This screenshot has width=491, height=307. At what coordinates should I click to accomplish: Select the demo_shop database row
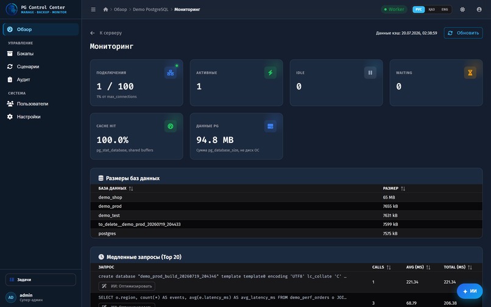pos(286,197)
